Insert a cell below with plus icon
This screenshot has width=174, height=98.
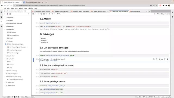36,14
